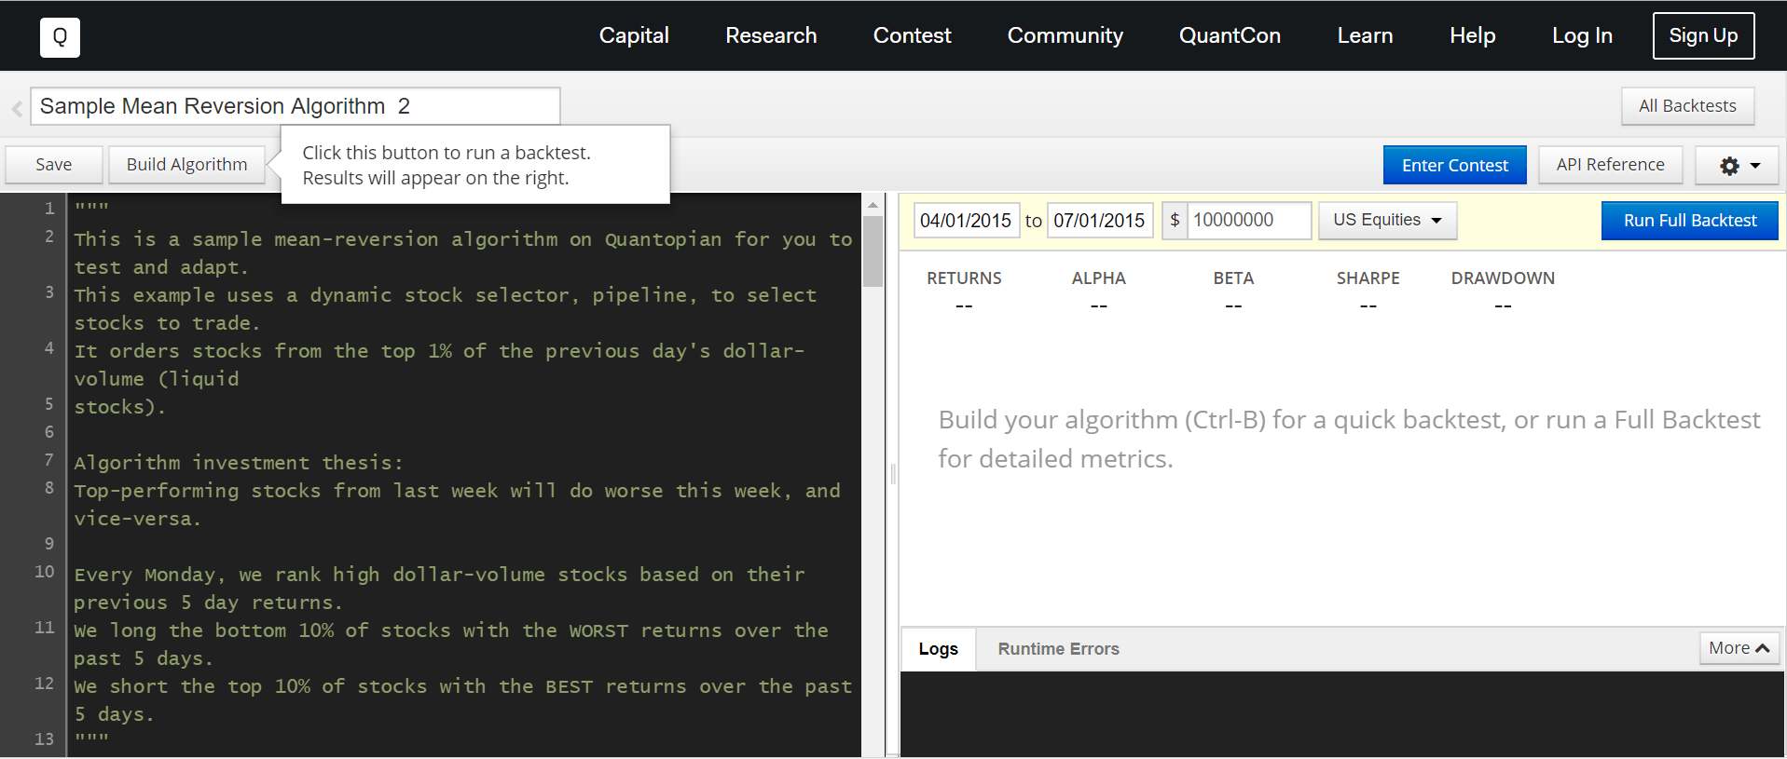Click code line 'Algorithm investment thesis:'
This screenshot has height=759, width=1787.
click(x=238, y=463)
